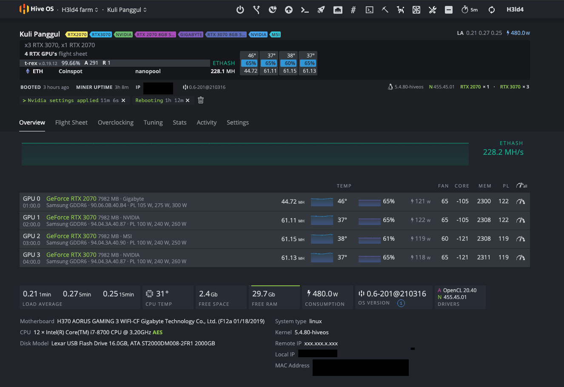
Task: Dismiss the Nvidia settings applied message
Action: 123,100
